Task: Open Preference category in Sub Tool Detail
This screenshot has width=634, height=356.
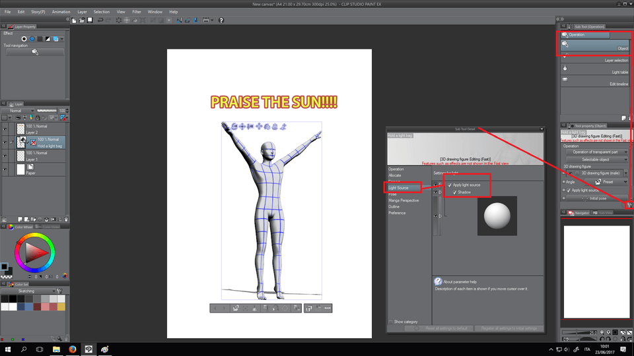Action: tap(397, 213)
